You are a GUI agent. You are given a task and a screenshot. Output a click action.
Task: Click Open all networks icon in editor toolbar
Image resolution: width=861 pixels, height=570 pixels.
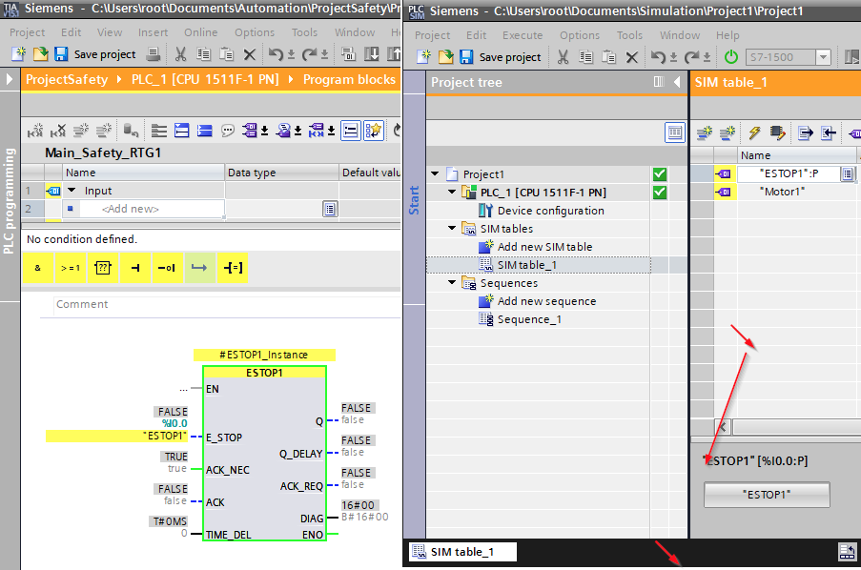[182, 131]
